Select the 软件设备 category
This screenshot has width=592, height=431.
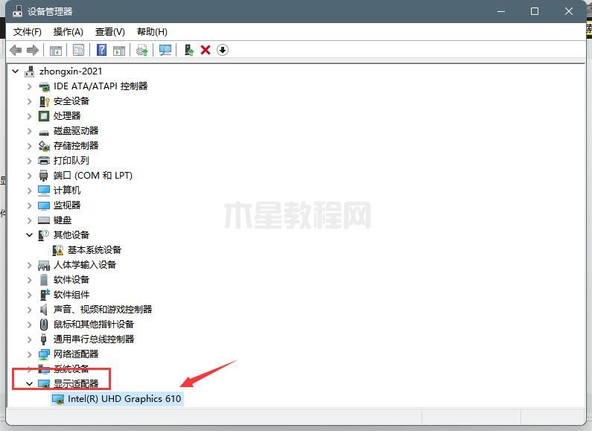point(71,280)
